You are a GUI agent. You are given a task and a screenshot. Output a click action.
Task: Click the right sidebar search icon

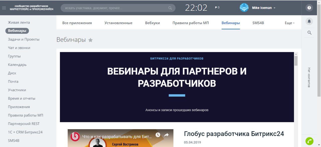tap(309, 33)
